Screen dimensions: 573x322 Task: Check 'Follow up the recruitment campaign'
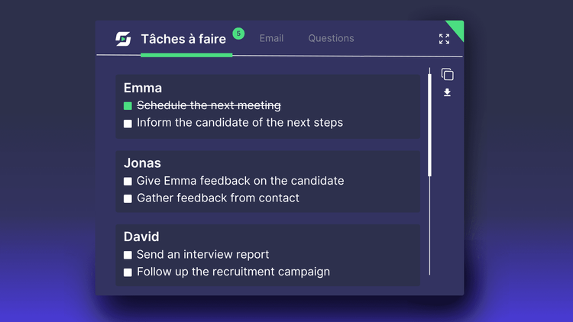tap(128, 272)
